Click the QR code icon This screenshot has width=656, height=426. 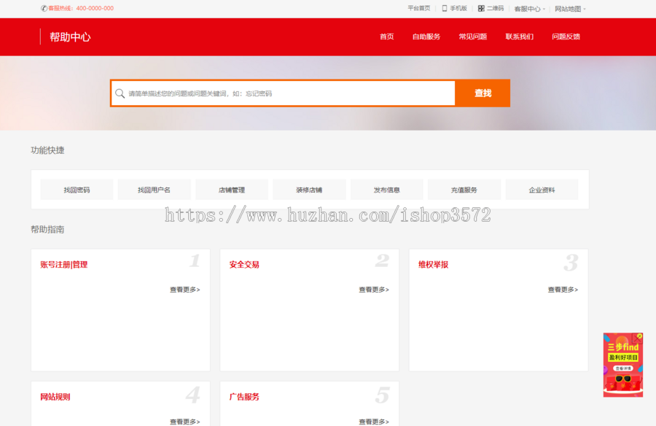pos(481,8)
